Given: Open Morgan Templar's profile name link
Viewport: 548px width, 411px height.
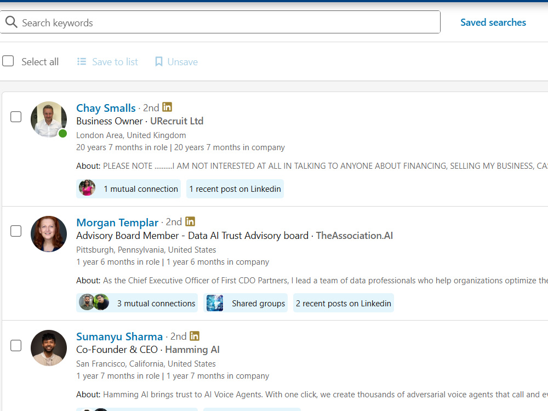Looking at the screenshot, I should coord(117,222).
